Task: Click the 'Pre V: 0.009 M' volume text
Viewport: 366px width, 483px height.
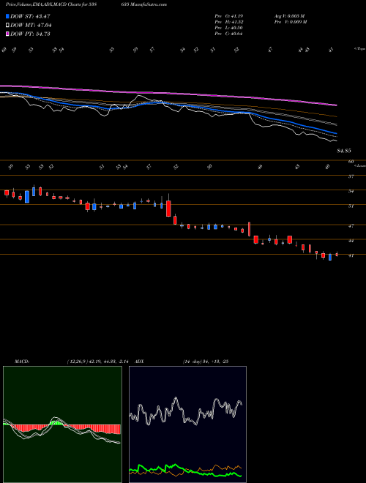Action: [x=291, y=22]
